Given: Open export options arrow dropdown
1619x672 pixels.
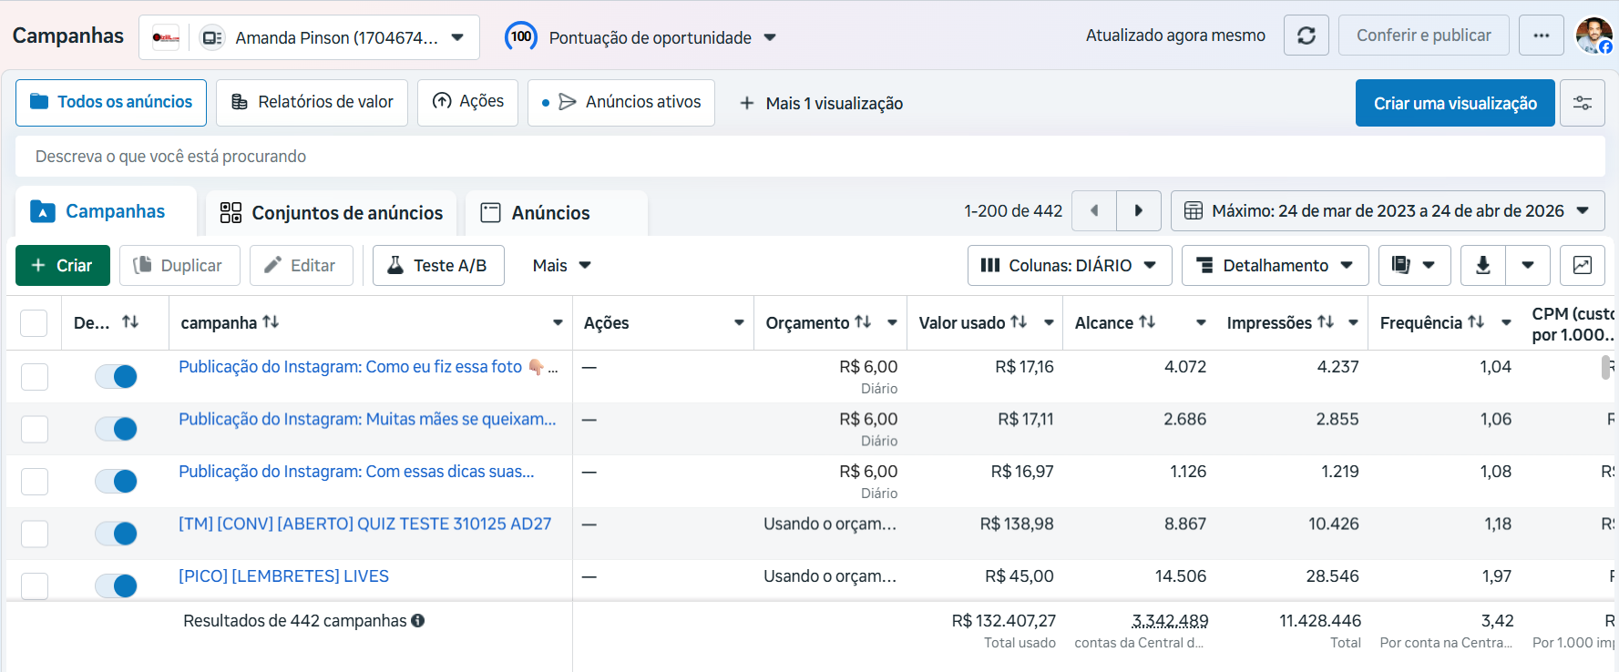Looking at the screenshot, I should (x=1528, y=265).
